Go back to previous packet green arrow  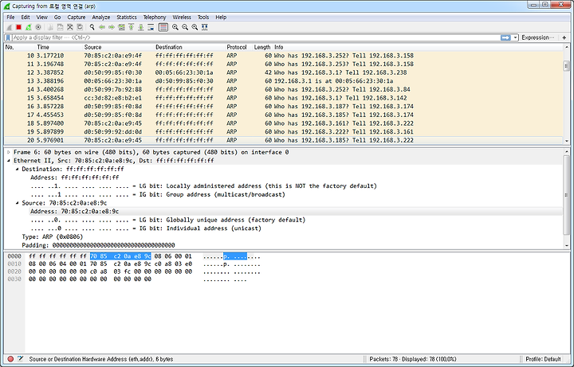click(x=102, y=27)
